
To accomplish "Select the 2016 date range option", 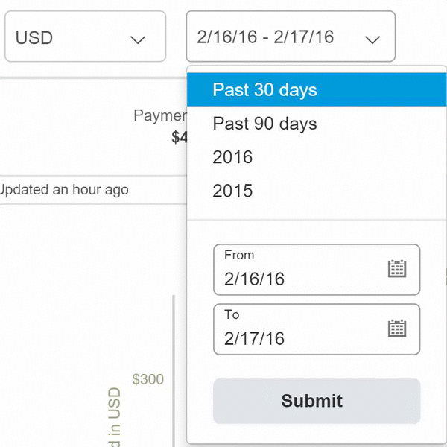I will coord(317,157).
